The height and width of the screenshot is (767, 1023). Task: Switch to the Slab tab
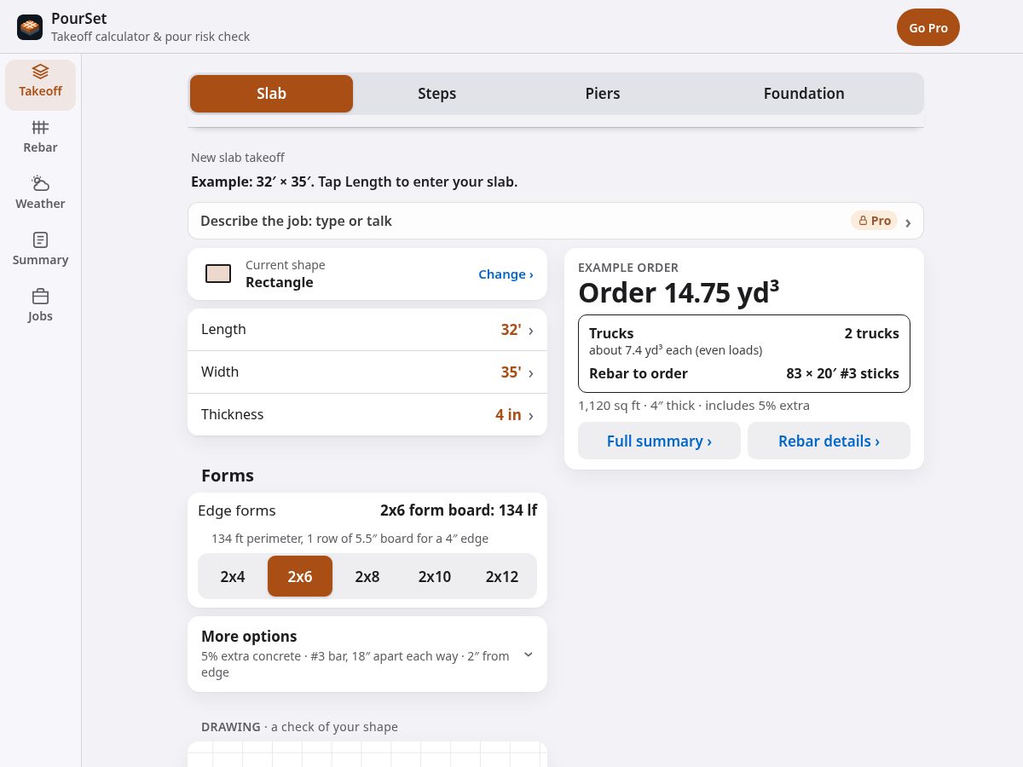click(x=271, y=94)
